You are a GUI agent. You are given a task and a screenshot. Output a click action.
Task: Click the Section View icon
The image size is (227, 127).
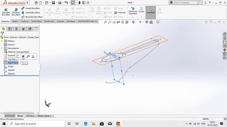click(x=118, y=22)
